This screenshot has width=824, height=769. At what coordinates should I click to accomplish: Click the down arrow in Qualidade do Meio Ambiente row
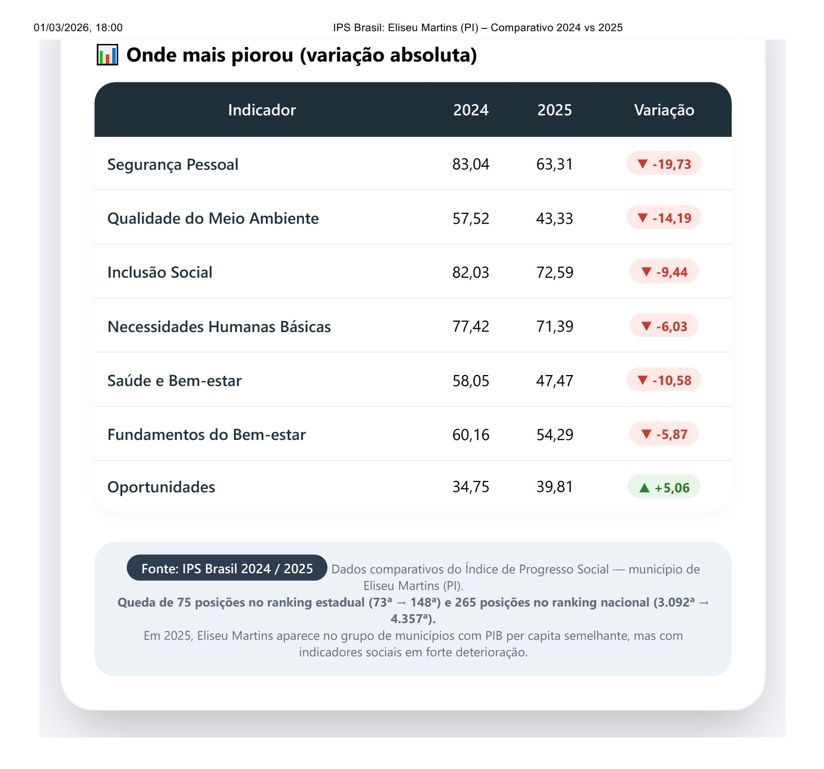tap(643, 218)
